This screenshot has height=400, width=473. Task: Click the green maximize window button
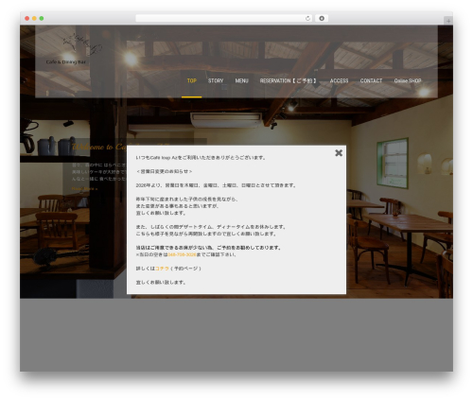(x=42, y=19)
